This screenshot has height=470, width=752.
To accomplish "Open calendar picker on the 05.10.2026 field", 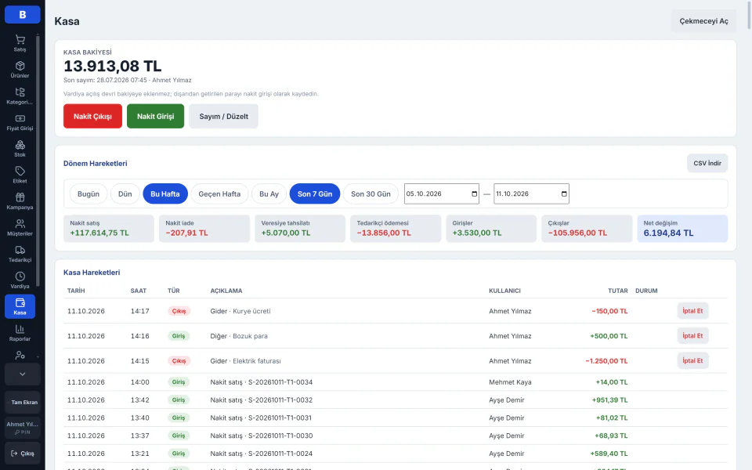I will point(475,193).
